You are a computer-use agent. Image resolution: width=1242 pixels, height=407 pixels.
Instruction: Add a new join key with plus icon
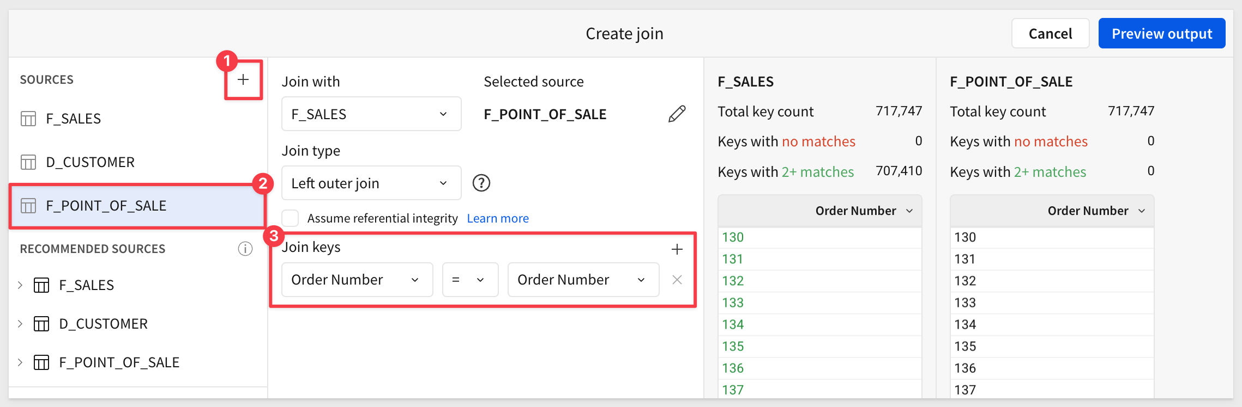click(677, 249)
